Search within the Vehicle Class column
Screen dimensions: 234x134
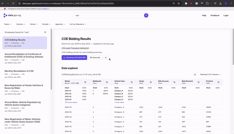132,82
